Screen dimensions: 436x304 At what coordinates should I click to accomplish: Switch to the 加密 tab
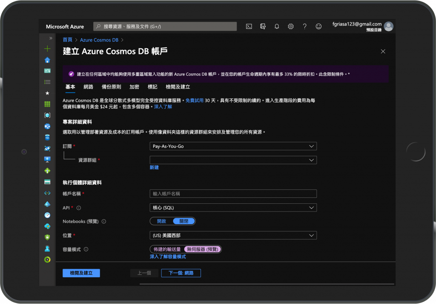[134, 87]
